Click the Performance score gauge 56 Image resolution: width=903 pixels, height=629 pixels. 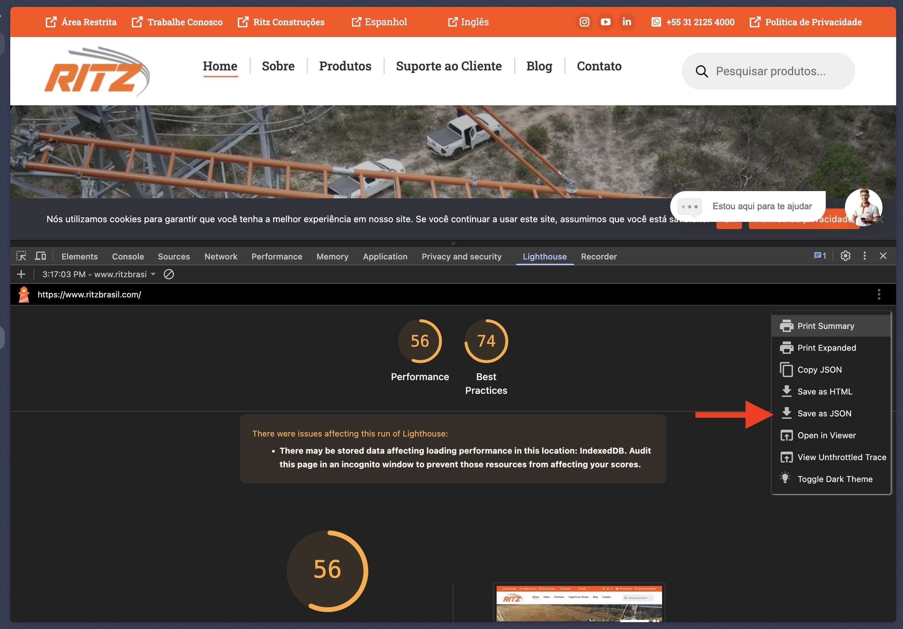[420, 341]
